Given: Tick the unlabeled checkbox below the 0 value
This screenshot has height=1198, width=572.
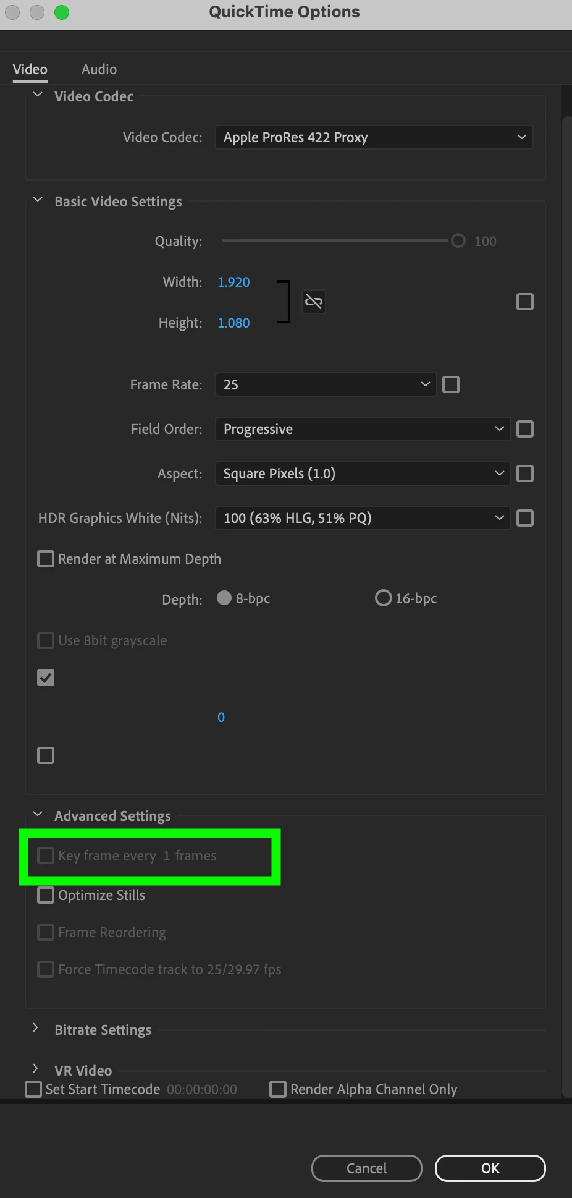Looking at the screenshot, I should point(46,755).
